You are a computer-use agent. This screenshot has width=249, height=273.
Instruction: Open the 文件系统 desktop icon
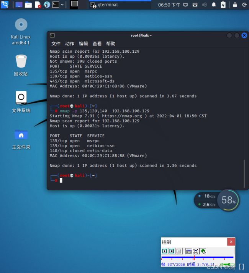[21, 102]
